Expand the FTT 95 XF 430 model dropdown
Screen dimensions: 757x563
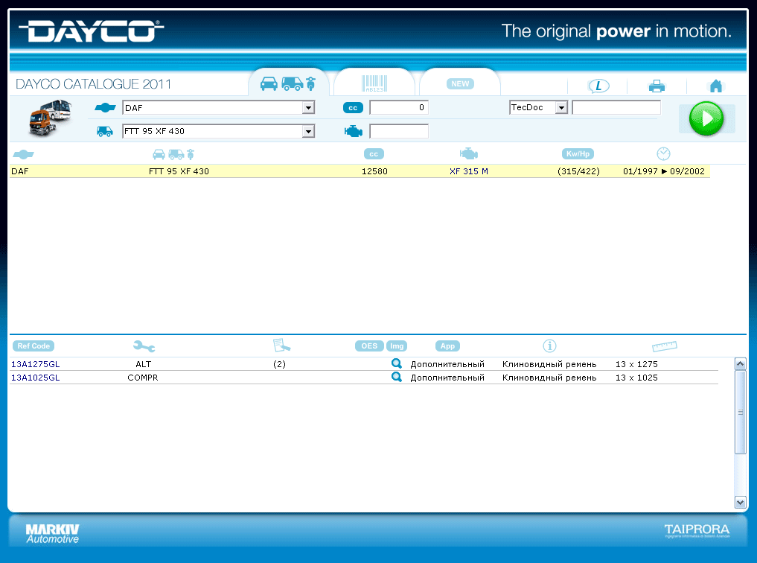tap(308, 131)
